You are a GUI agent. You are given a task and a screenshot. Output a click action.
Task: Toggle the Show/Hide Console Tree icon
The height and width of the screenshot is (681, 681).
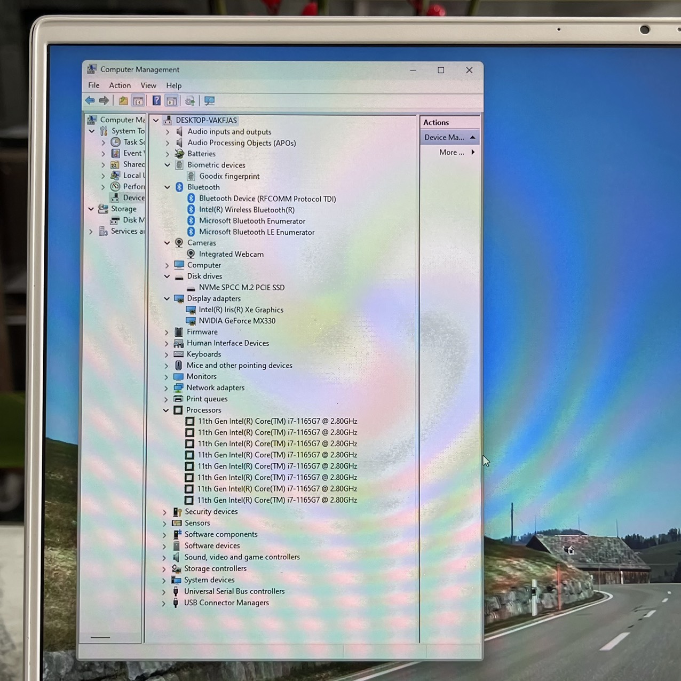tap(138, 100)
